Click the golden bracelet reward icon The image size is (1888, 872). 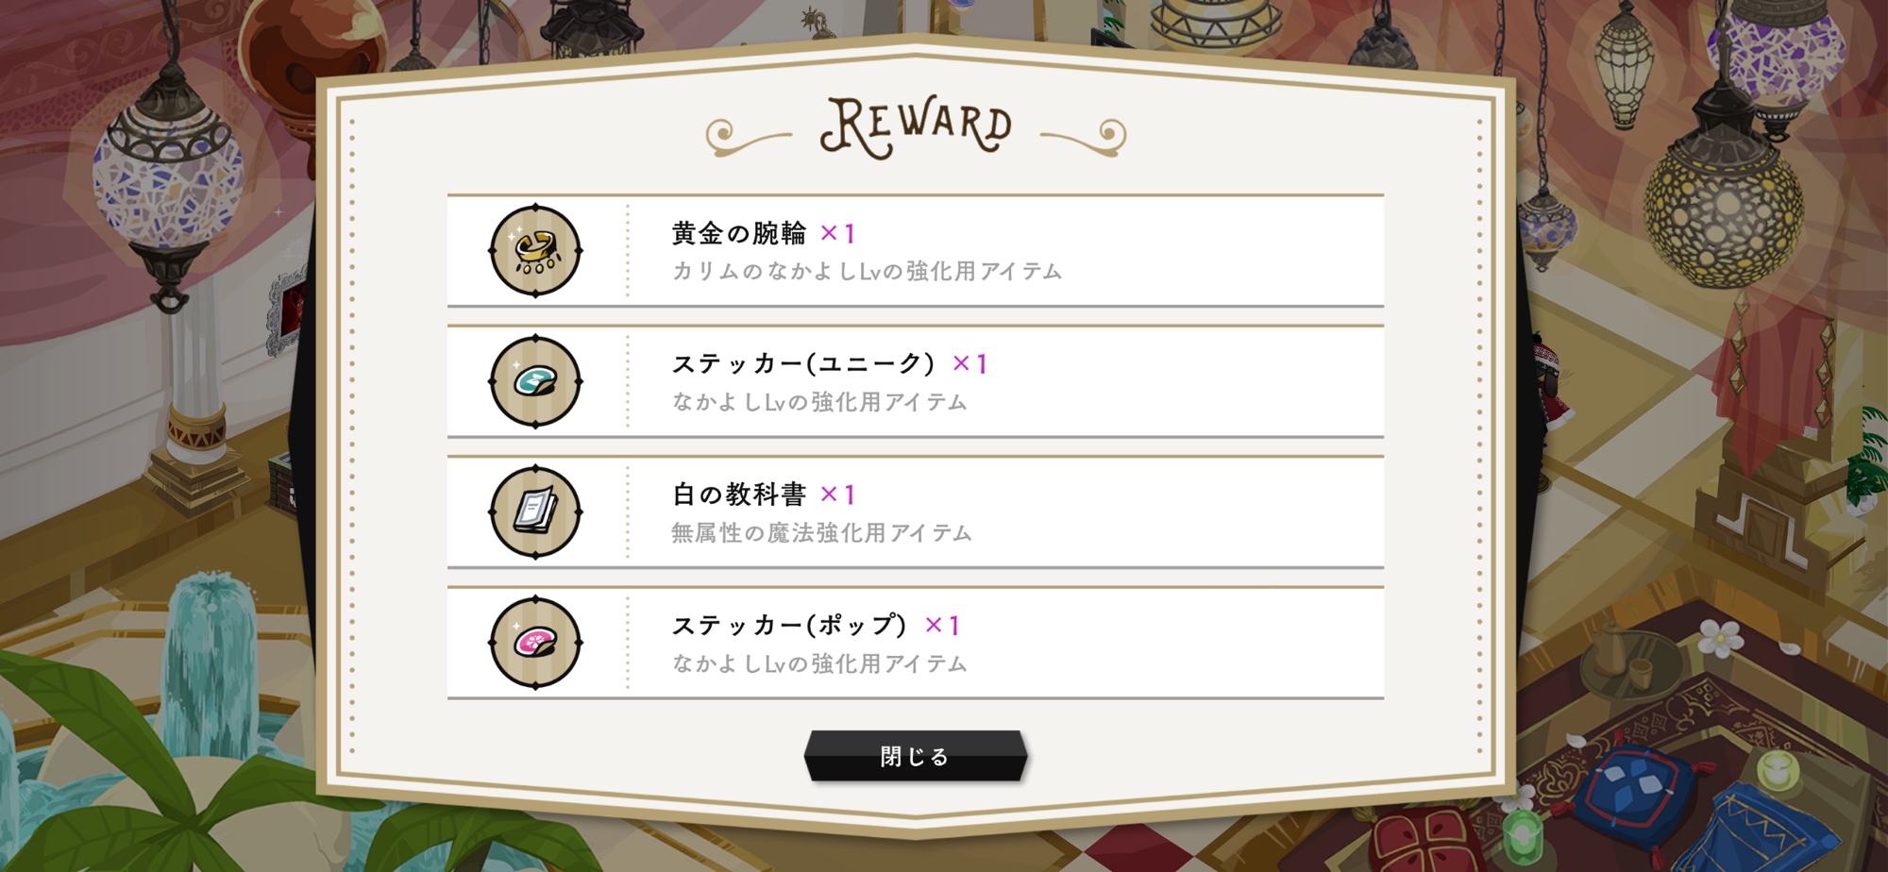pyautogui.click(x=535, y=251)
